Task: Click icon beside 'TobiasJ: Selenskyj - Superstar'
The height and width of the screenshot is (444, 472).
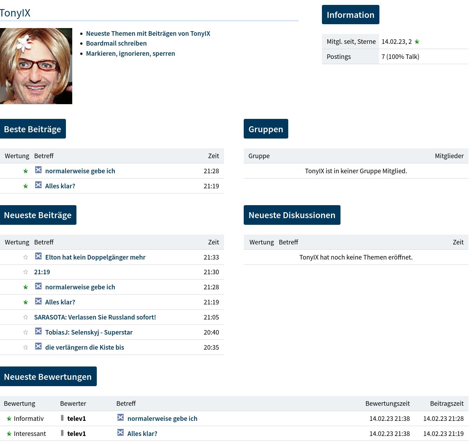Action: pyautogui.click(x=38, y=331)
